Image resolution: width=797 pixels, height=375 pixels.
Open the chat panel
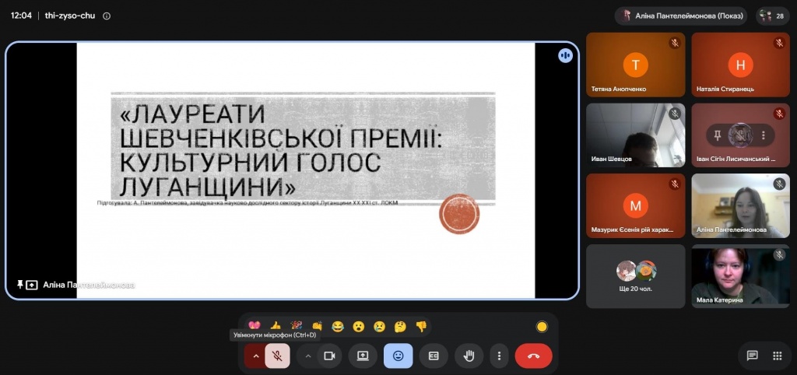(x=753, y=356)
